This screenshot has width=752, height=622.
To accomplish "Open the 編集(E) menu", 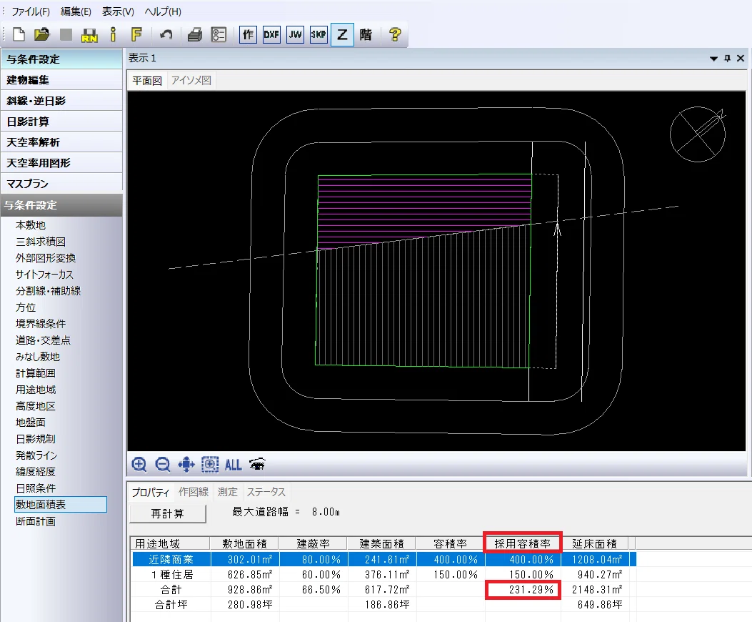I will tap(76, 11).
